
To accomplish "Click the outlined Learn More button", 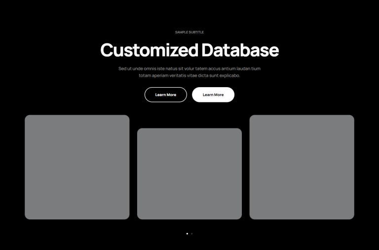I will pos(165,94).
